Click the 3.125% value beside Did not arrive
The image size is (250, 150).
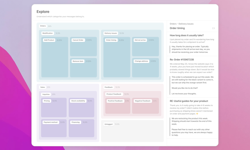(151, 40)
